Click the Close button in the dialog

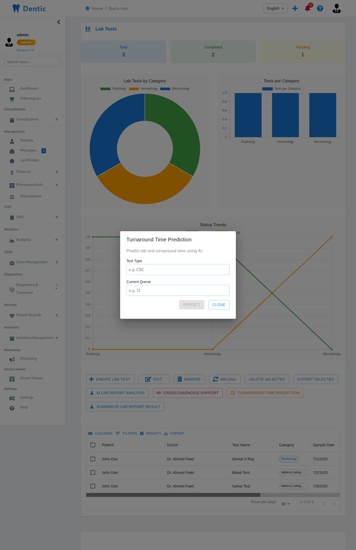click(x=219, y=305)
